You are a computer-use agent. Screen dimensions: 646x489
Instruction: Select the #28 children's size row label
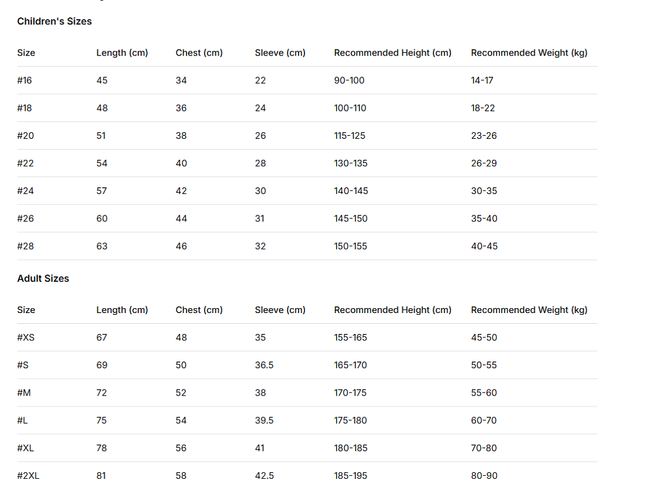click(x=26, y=246)
